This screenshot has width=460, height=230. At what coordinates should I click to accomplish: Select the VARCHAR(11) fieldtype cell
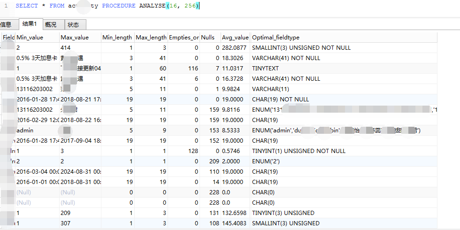pyautogui.click(x=344, y=89)
